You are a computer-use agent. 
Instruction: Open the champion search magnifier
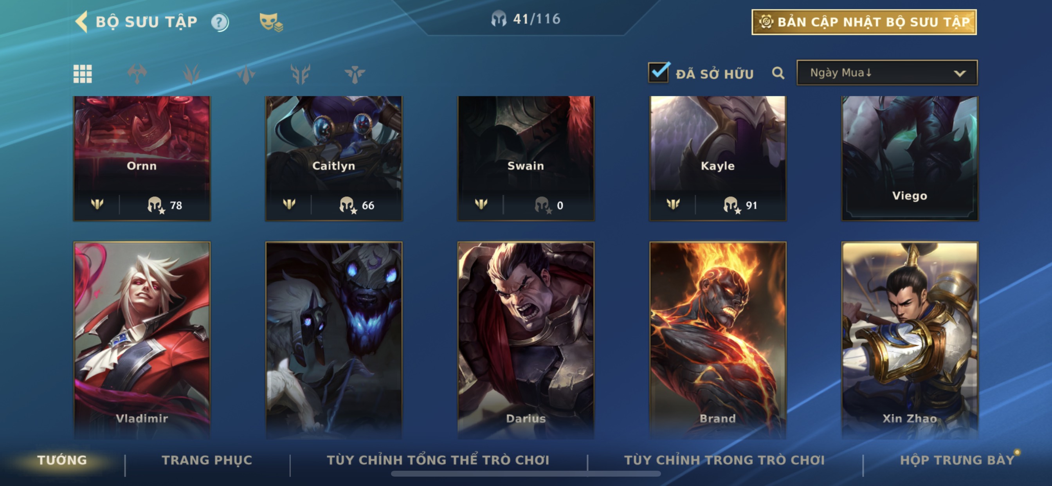[x=778, y=73]
